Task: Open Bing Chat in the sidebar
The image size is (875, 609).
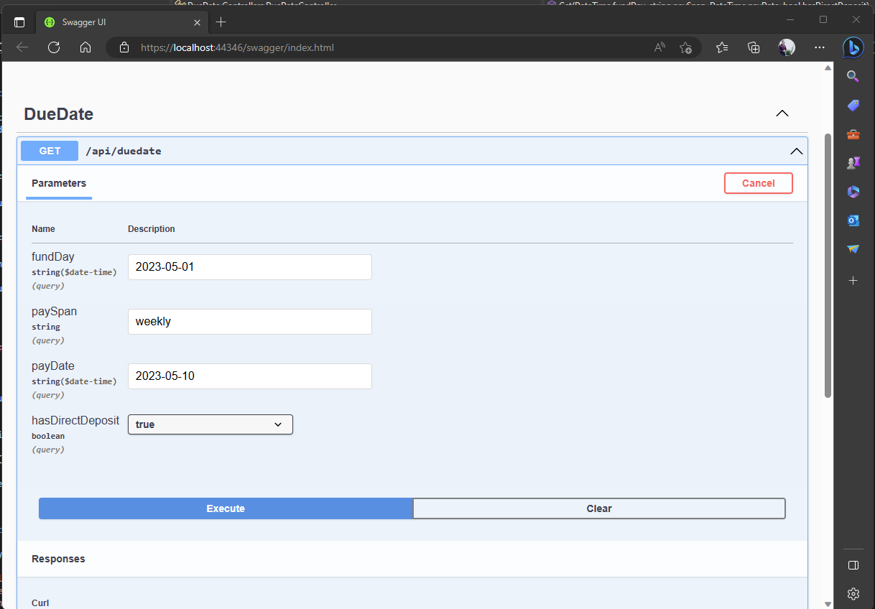Action: tap(853, 47)
